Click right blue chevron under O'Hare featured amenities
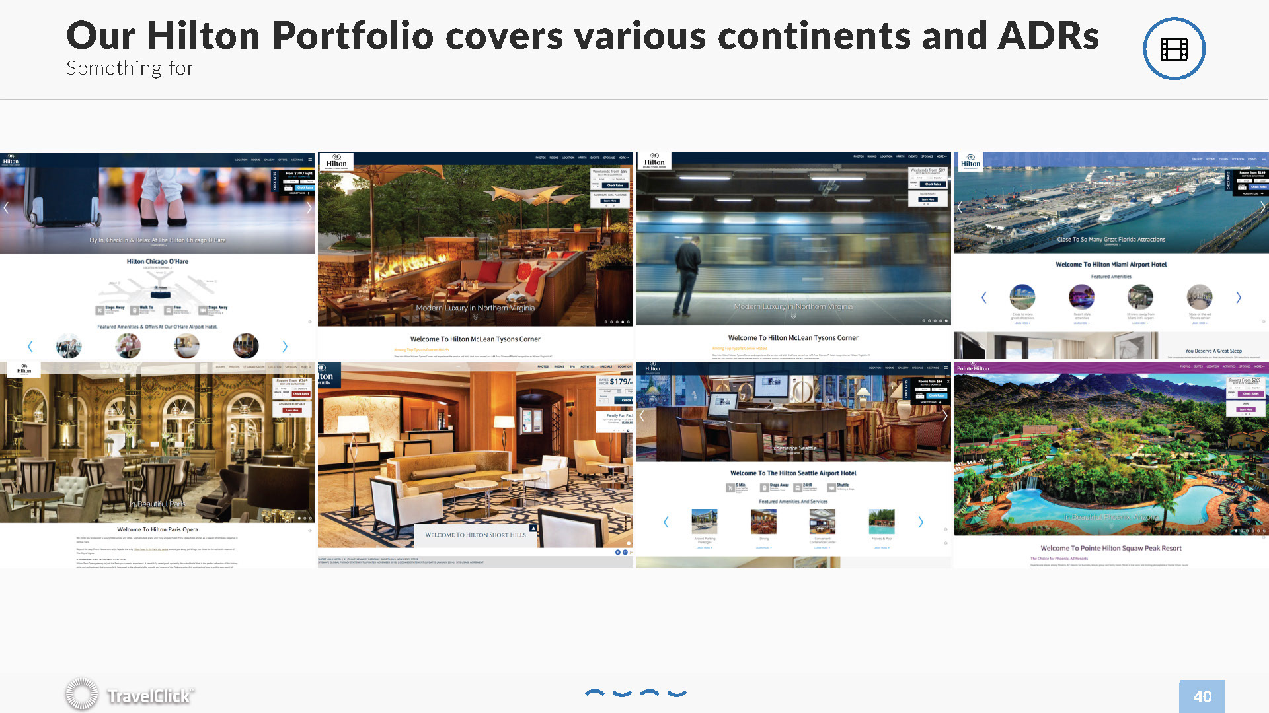Image resolution: width=1269 pixels, height=713 pixels. pyautogui.click(x=285, y=346)
